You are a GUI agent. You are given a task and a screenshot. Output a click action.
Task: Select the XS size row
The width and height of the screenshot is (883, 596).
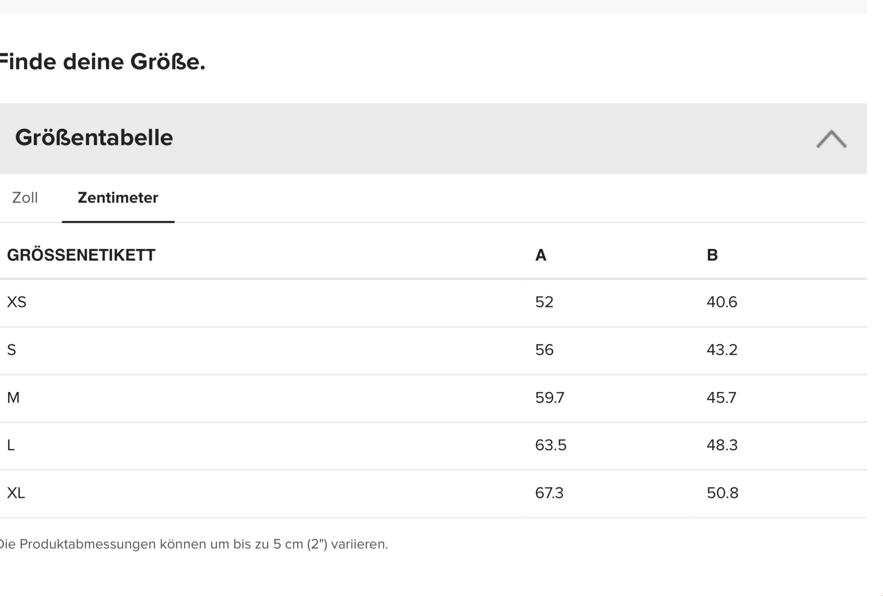point(433,303)
